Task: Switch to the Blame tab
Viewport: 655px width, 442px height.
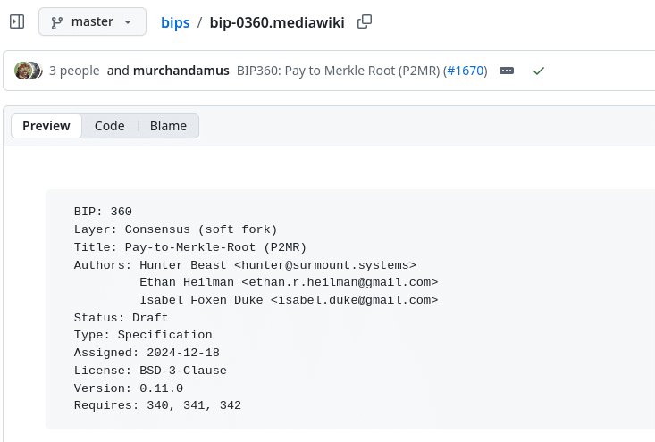Action: [x=168, y=126]
